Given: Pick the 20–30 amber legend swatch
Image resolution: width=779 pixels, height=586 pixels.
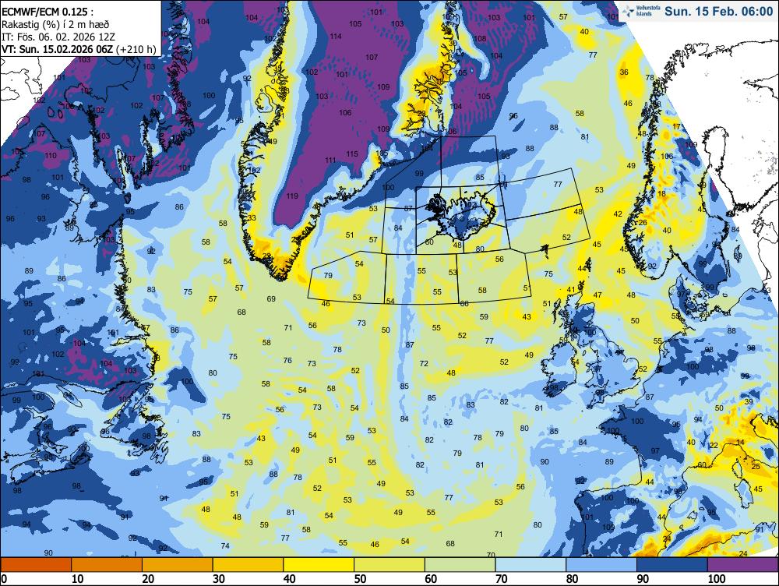Looking at the screenshot, I should [x=178, y=565].
